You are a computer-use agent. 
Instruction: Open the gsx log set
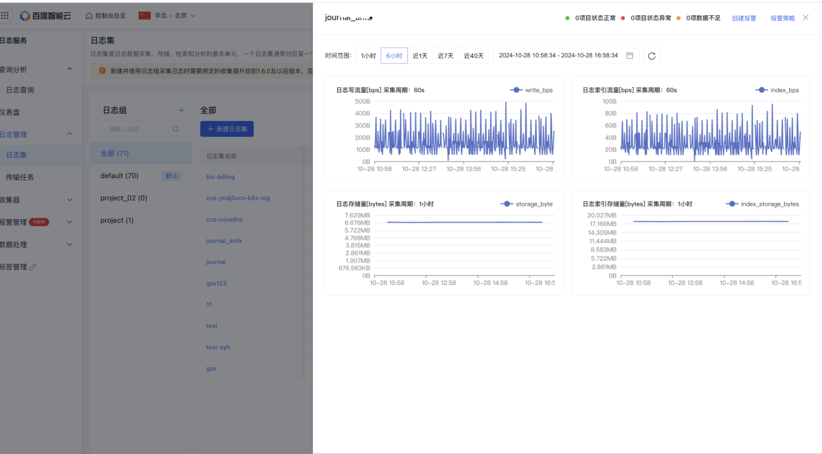tap(211, 368)
